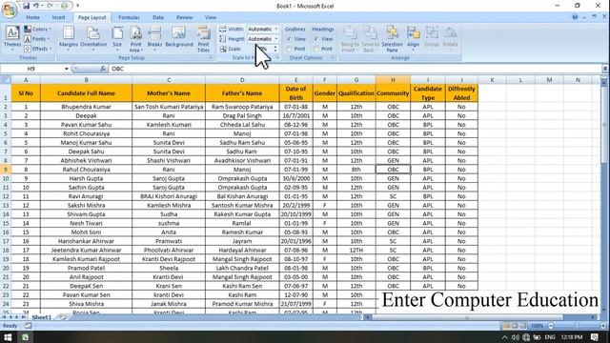Screen dimensions: 610x343
Task: Undo last action in Quick Access Toolbar
Action: tap(36, 6)
